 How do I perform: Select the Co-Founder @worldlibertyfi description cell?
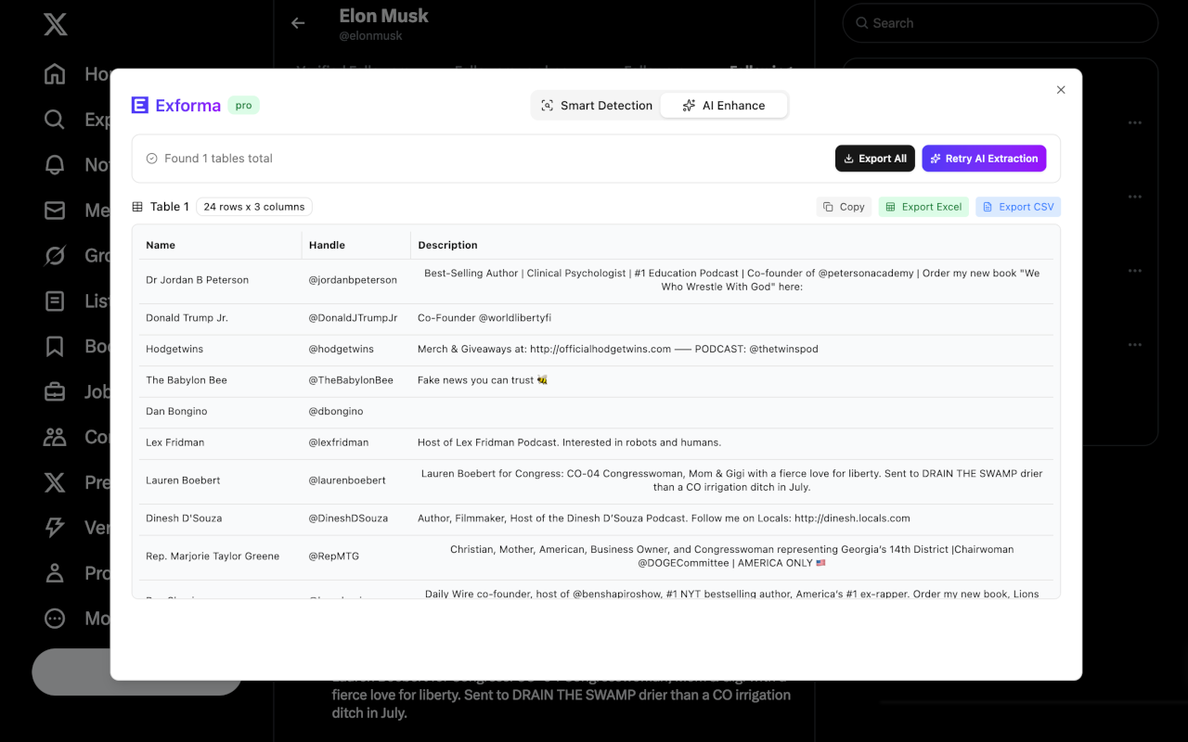point(732,318)
